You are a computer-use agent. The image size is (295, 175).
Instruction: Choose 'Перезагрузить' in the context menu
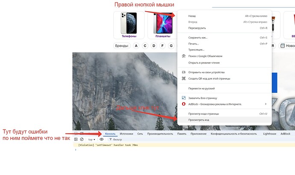(x=197, y=28)
